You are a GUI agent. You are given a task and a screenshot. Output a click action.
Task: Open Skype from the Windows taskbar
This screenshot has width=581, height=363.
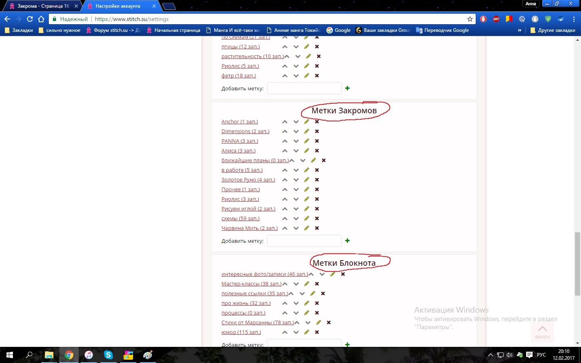point(108,355)
